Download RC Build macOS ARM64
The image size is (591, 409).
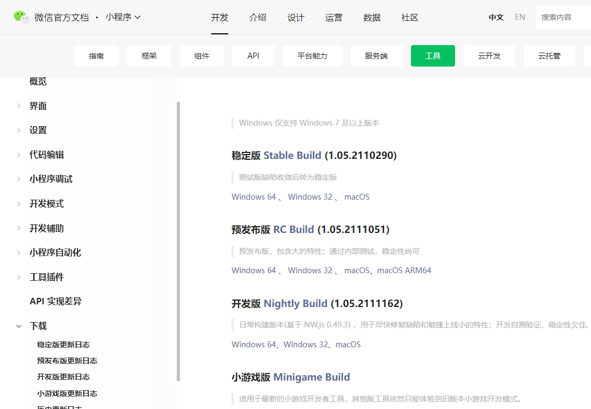404,271
